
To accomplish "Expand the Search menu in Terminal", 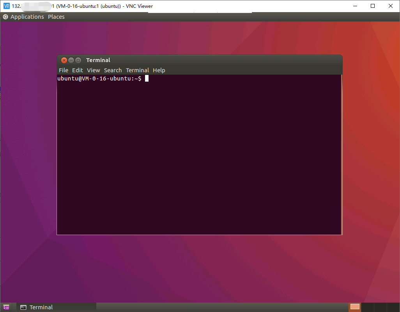I will coord(113,70).
